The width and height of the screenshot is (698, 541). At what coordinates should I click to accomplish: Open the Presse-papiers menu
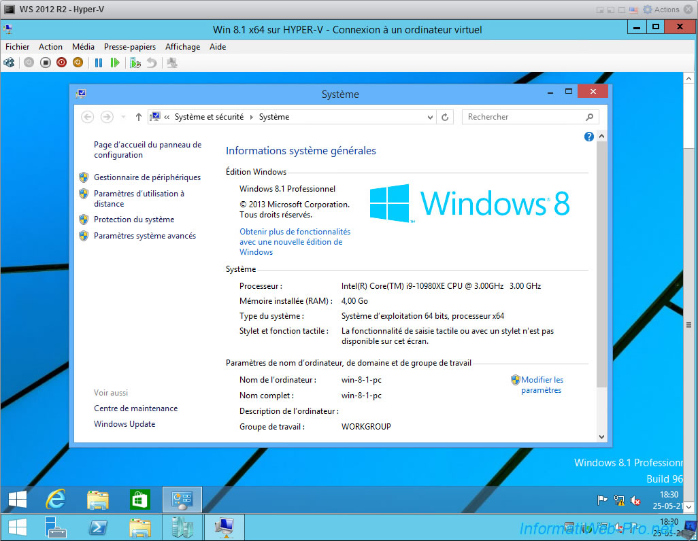pos(130,47)
